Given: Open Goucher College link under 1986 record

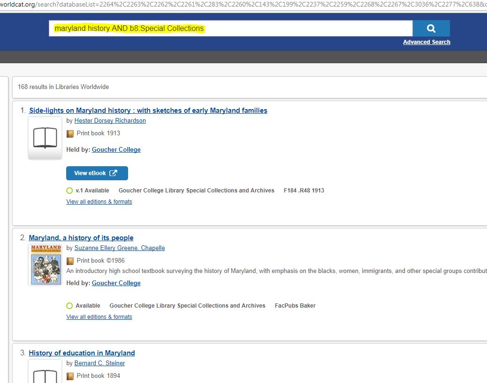Looking at the screenshot, I should click(x=116, y=283).
